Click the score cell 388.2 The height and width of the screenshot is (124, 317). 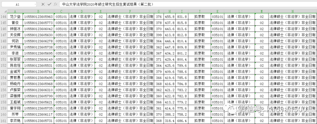170,114
